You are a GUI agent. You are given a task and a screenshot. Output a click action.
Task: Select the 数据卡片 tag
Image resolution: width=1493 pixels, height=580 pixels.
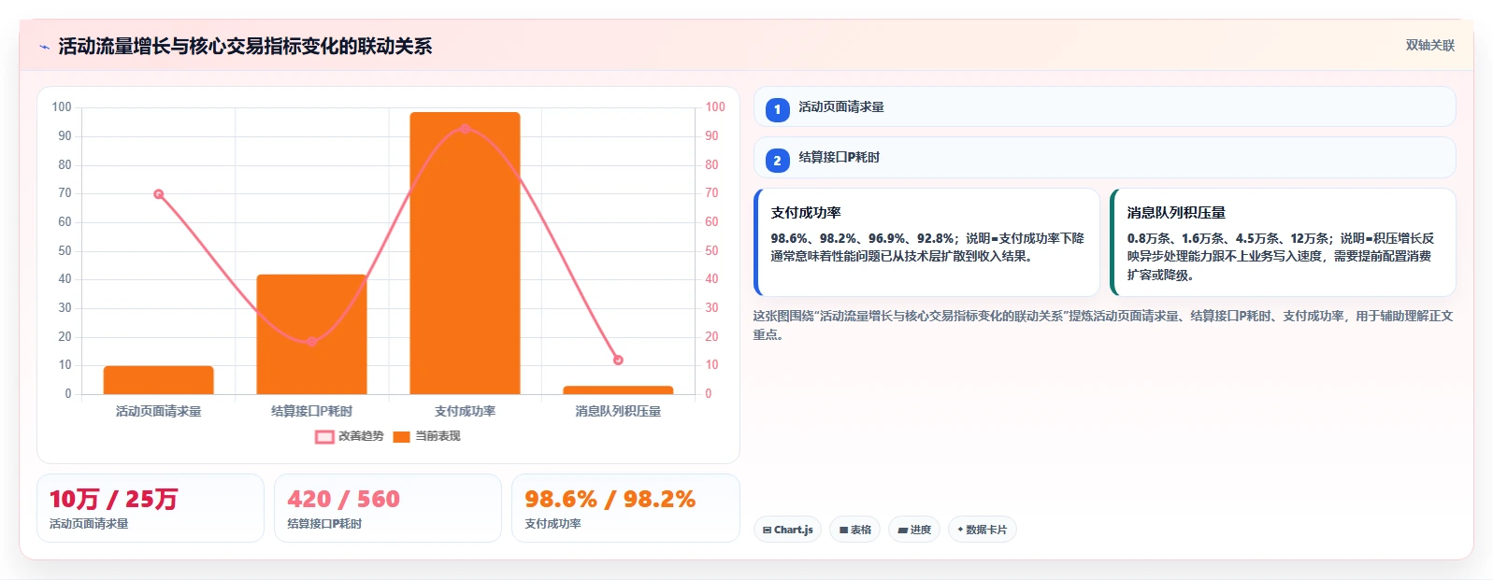[x=982, y=530]
